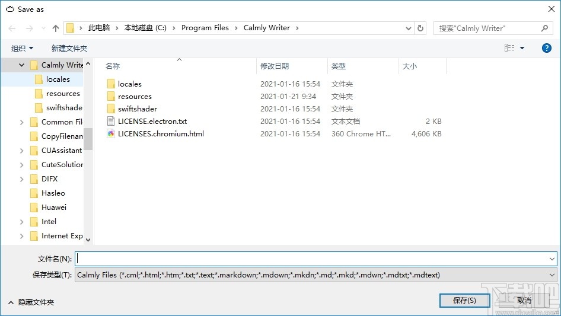Image resolution: width=561 pixels, height=316 pixels.
Task: Collapse with 隐藏文件夹 toggle
Action: coord(31,302)
